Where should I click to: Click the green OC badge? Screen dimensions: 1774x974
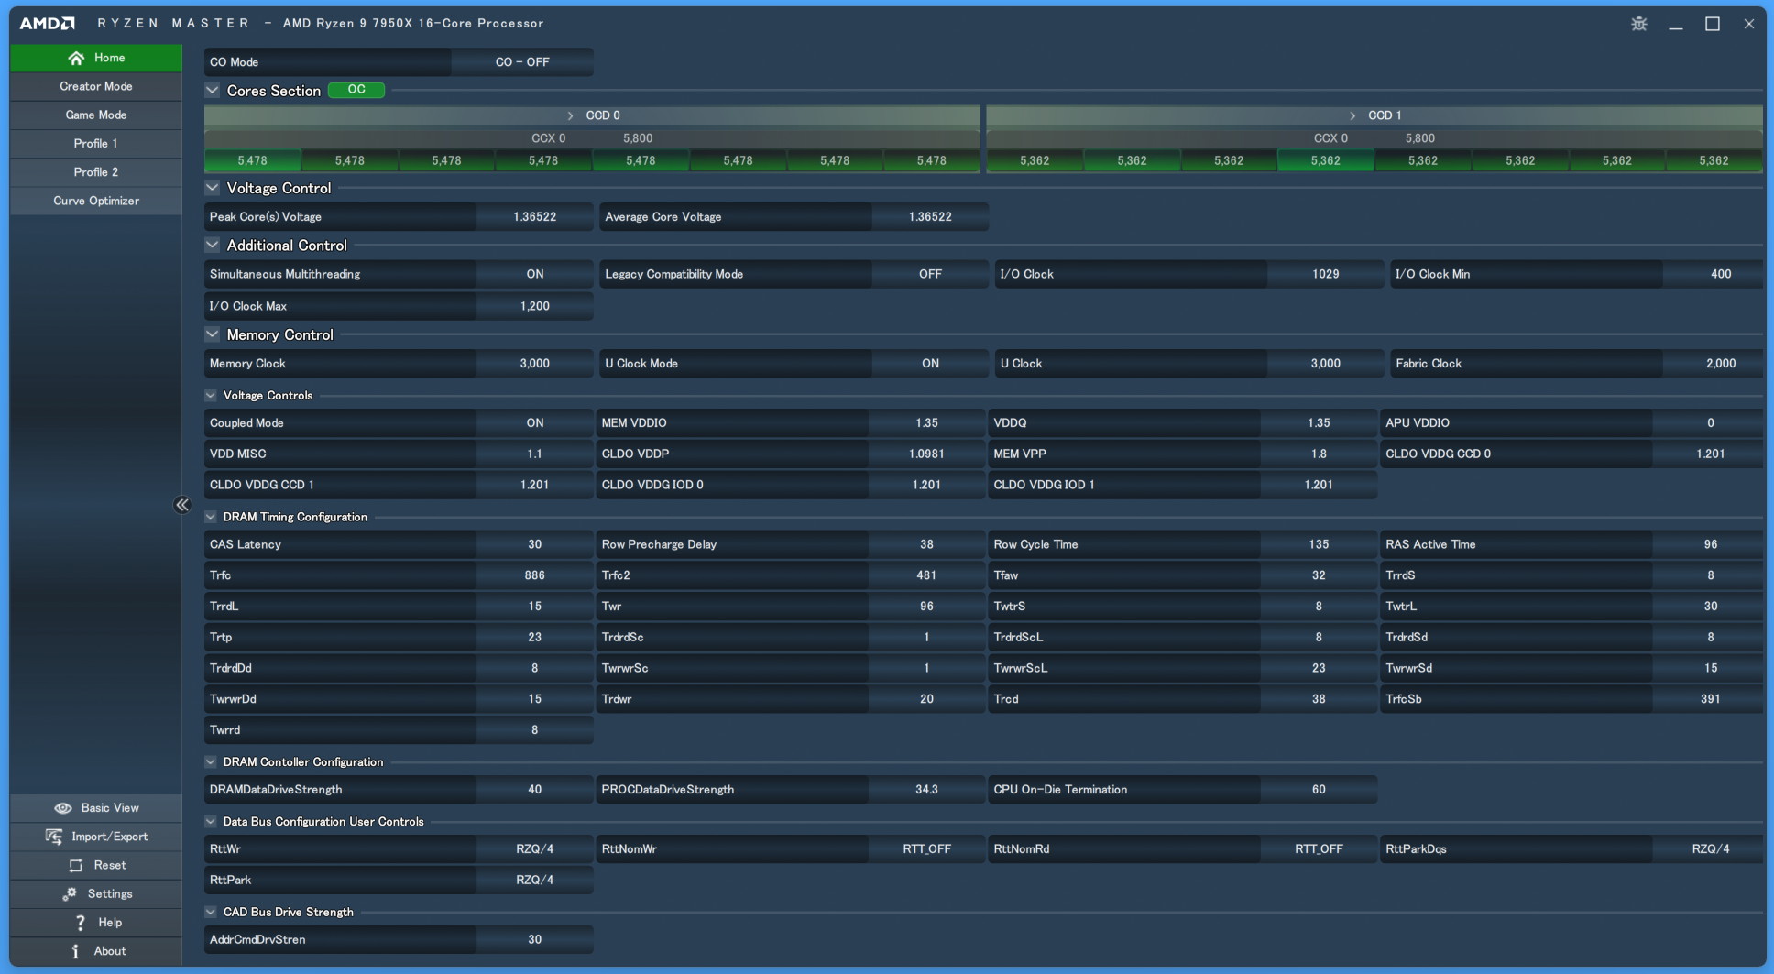coord(356,90)
